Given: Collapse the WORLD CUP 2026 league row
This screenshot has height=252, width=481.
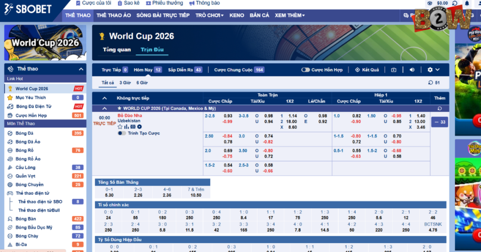Looking at the screenshot, I should pyautogui.click(x=105, y=108).
